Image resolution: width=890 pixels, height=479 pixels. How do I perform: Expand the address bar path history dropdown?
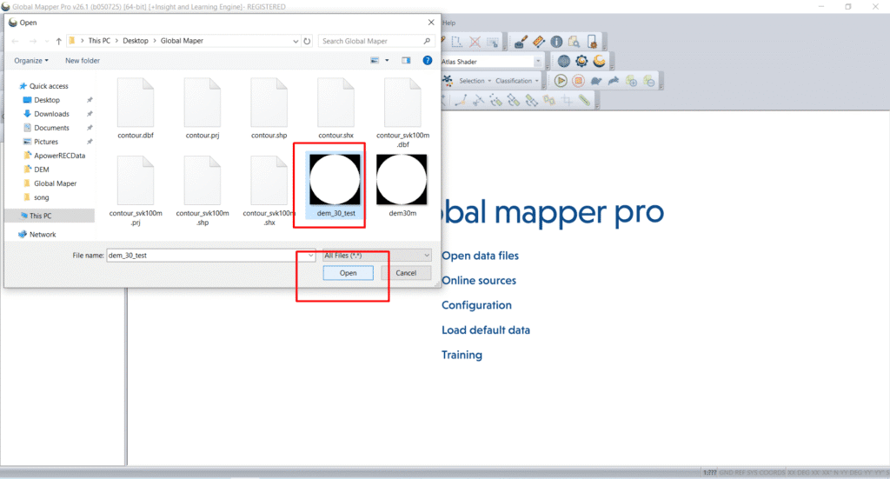pyautogui.click(x=296, y=41)
